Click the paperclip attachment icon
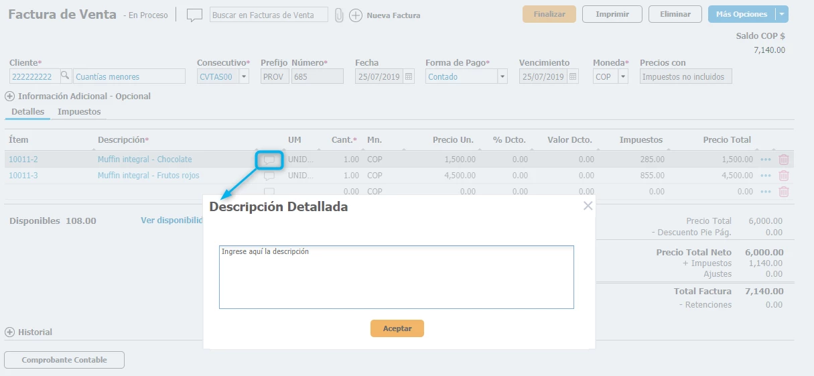 point(339,15)
